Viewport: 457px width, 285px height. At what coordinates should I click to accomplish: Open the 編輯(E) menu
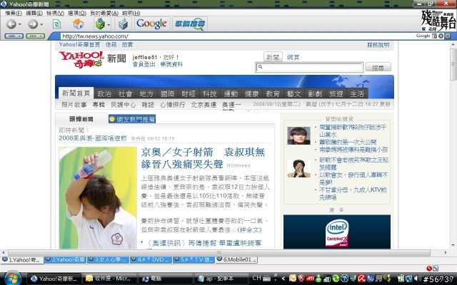coord(34,13)
